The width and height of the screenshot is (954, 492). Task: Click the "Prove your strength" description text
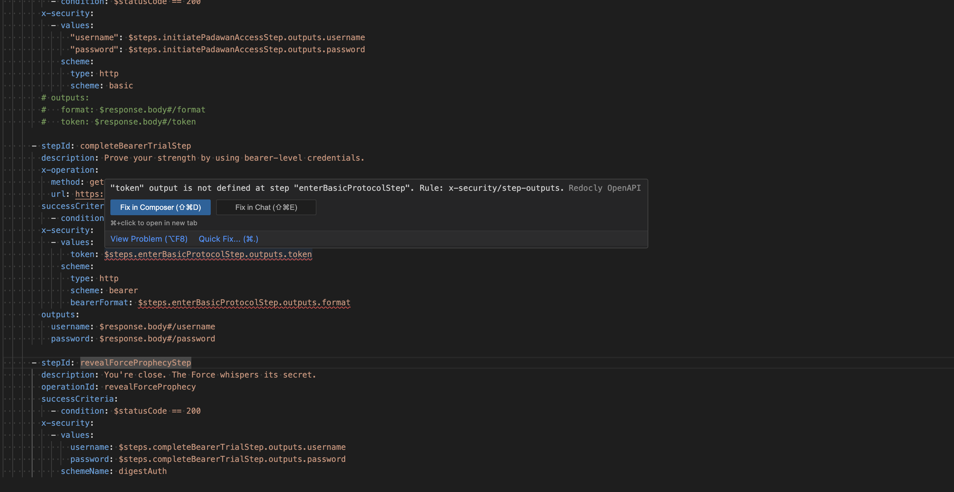click(234, 158)
